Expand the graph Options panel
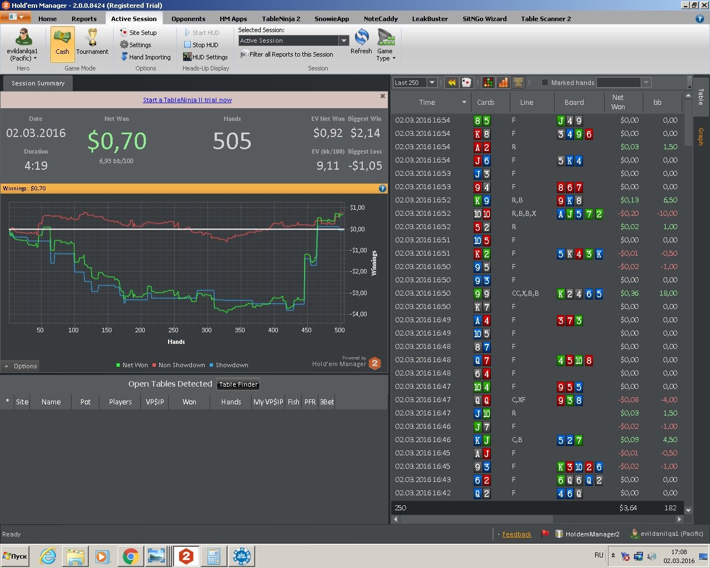 [x=21, y=366]
